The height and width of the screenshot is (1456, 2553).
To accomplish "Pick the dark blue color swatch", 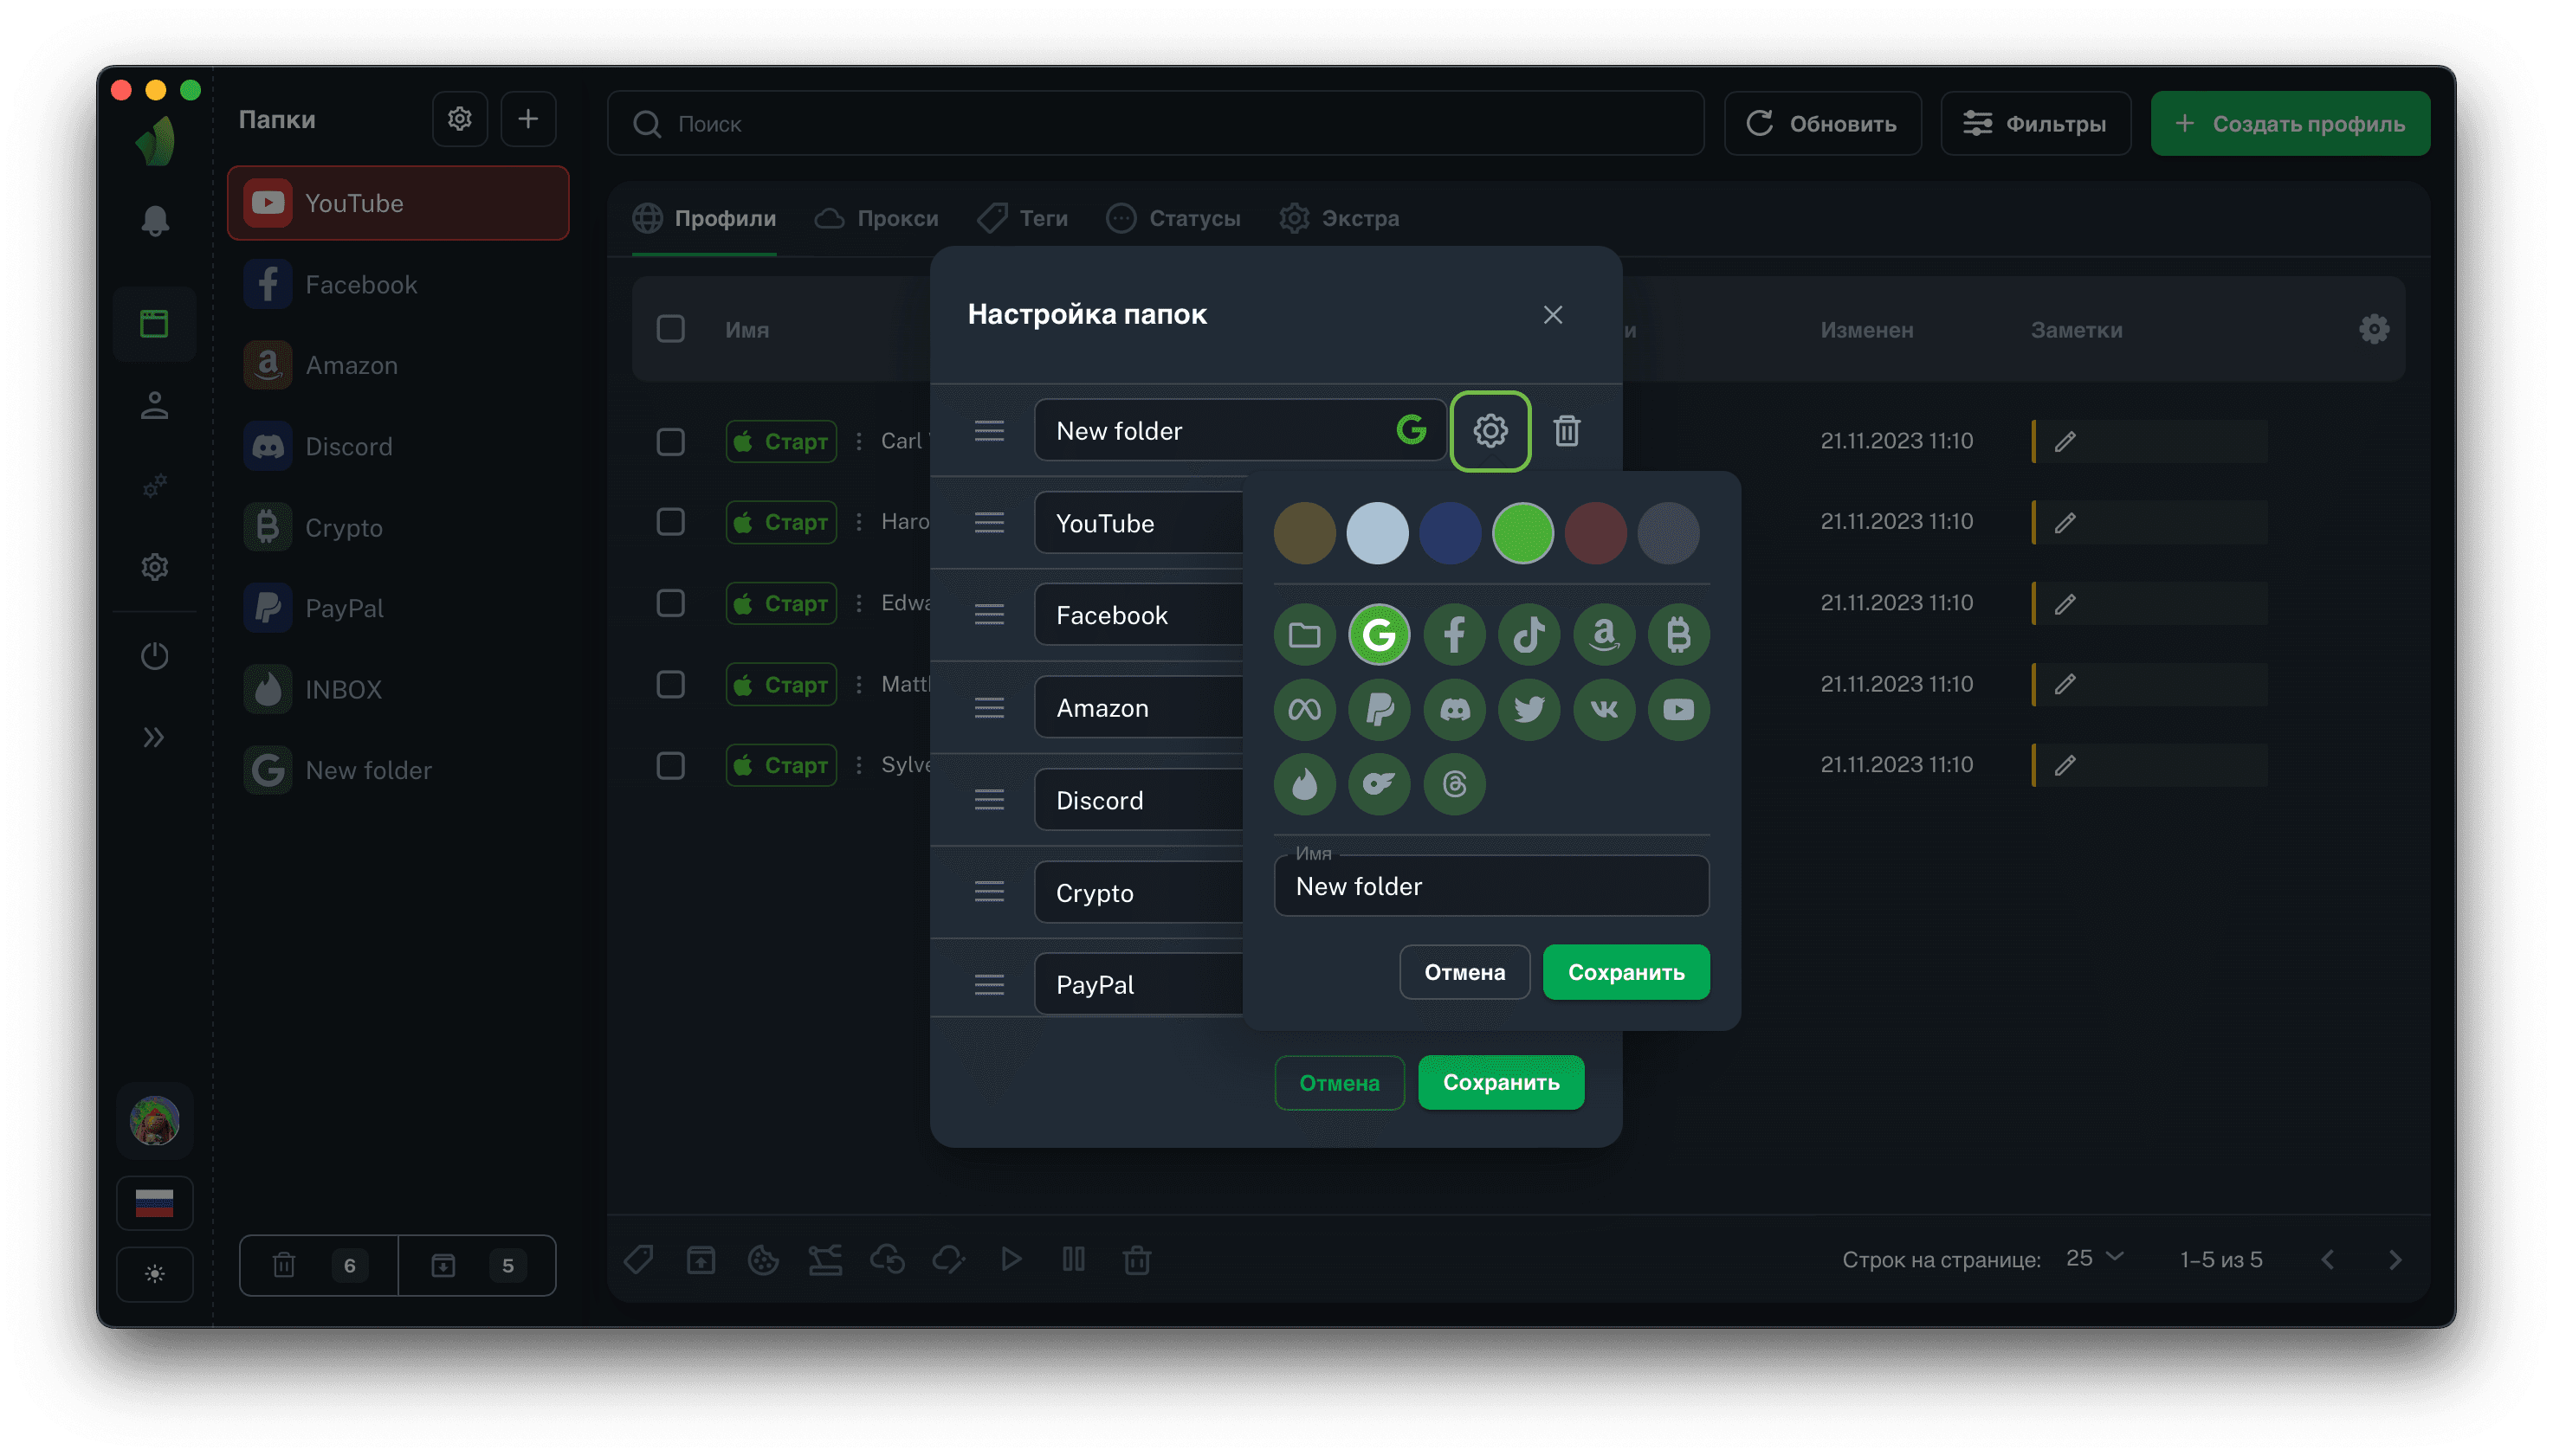I will [1450, 533].
